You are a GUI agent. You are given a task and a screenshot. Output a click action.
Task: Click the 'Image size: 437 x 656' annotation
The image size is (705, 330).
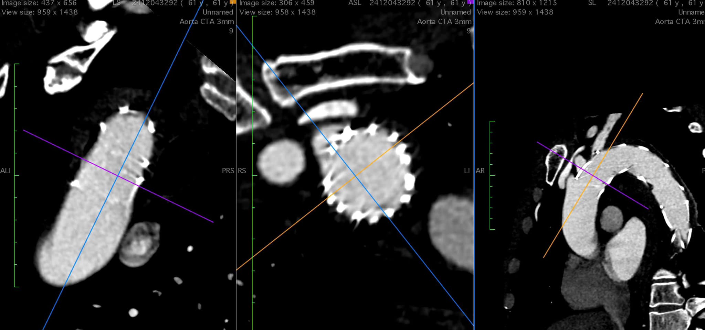39,3
